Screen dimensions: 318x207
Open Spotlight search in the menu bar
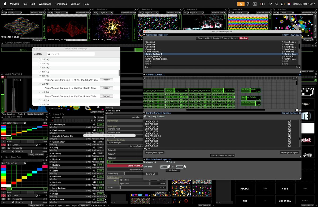[277, 4]
